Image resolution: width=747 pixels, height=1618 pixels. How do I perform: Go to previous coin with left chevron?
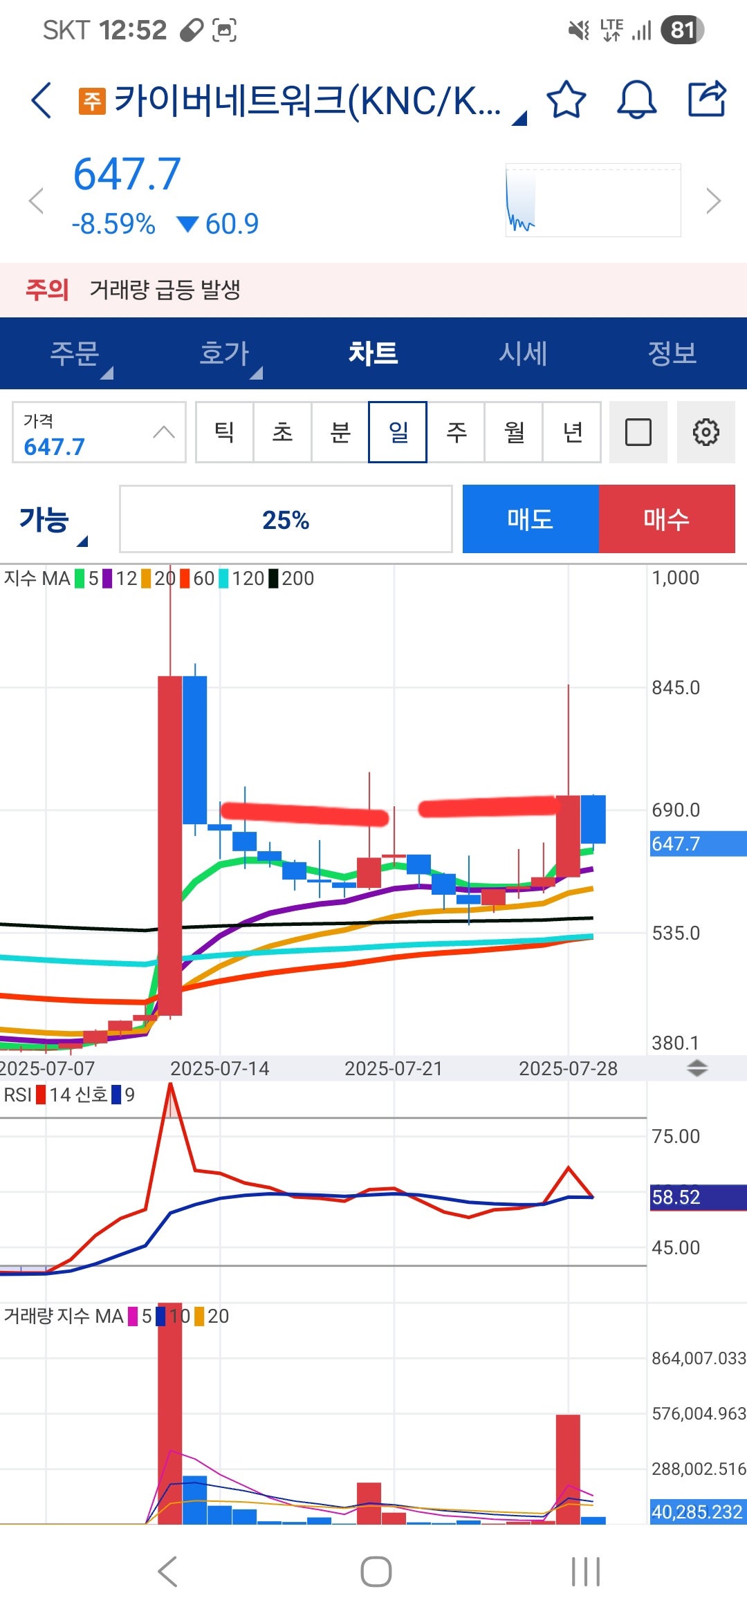pos(36,201)
